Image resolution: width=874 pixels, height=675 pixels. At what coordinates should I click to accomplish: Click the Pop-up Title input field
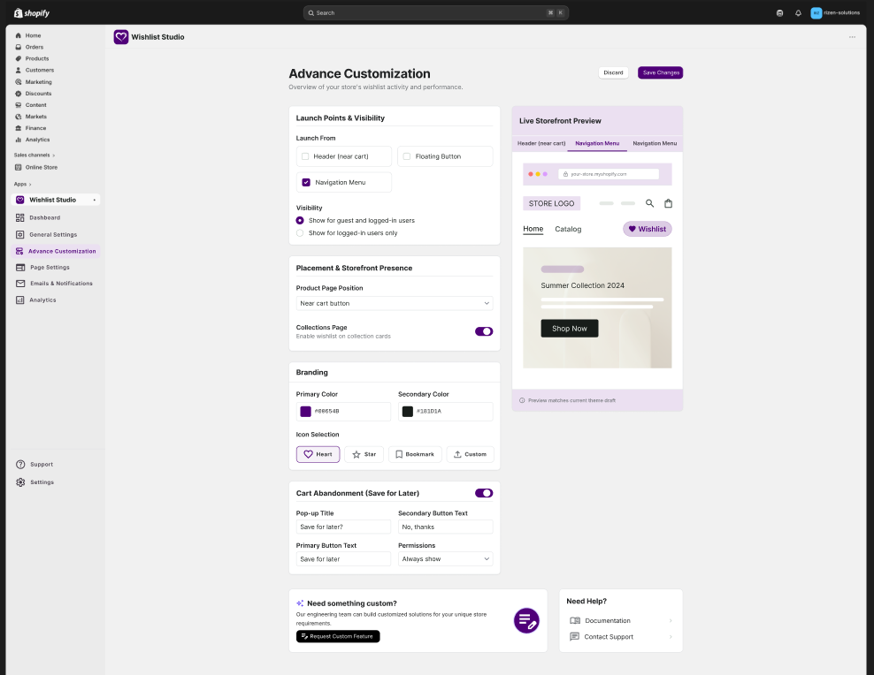[x=343, y=527]
